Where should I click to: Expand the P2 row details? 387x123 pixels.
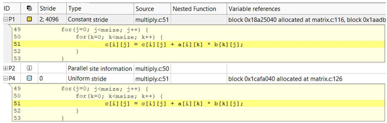point(5,68)
